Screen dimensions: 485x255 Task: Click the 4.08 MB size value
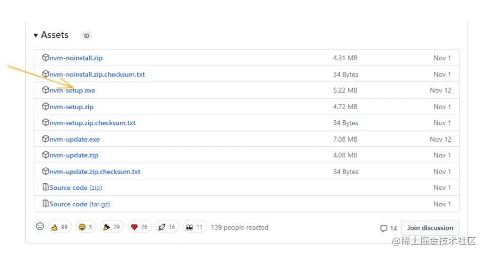pos(345,155)
